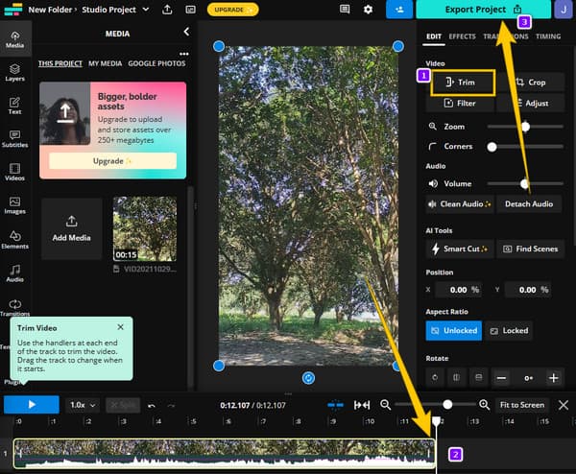
Task: Open the media panel three-dot menu
Action: [x=184, y=54]
